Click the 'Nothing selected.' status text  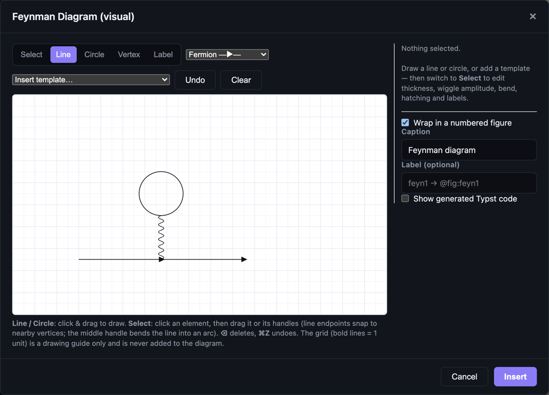[x=431, y=48]
